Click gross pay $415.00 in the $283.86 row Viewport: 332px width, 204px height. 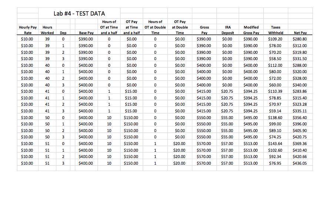click(x=204, y=91)
